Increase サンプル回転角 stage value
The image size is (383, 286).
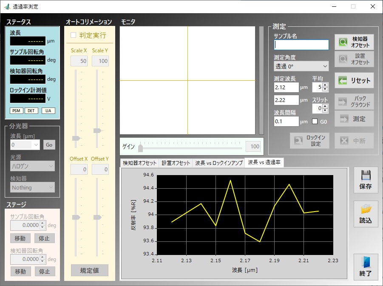click(x=43, y=223)
